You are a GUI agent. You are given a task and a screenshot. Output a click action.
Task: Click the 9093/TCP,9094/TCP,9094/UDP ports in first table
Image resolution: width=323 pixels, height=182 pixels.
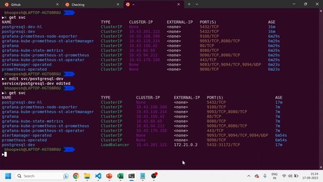tap(230, 65)
